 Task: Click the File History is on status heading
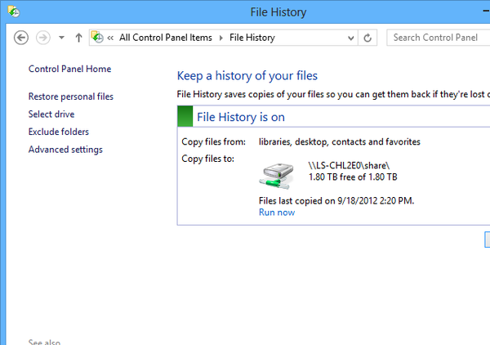[x=241, y=117]
